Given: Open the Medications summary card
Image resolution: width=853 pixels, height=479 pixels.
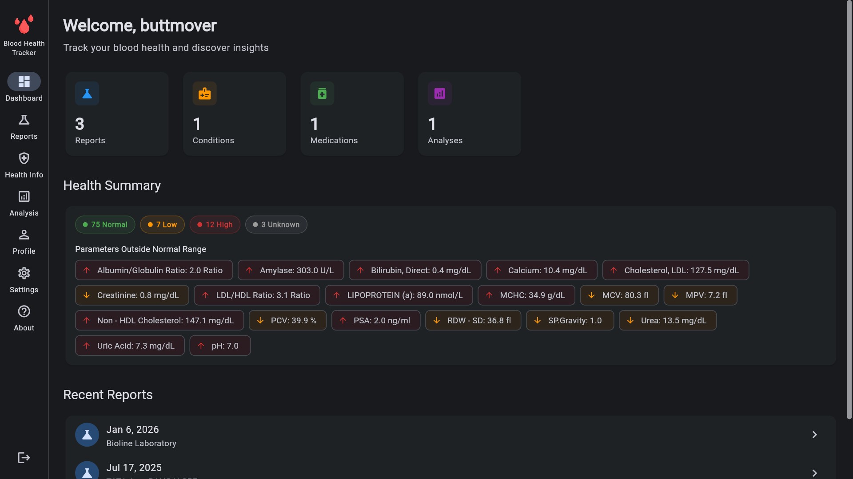Looking at the screenshot, I should point(352,114).
